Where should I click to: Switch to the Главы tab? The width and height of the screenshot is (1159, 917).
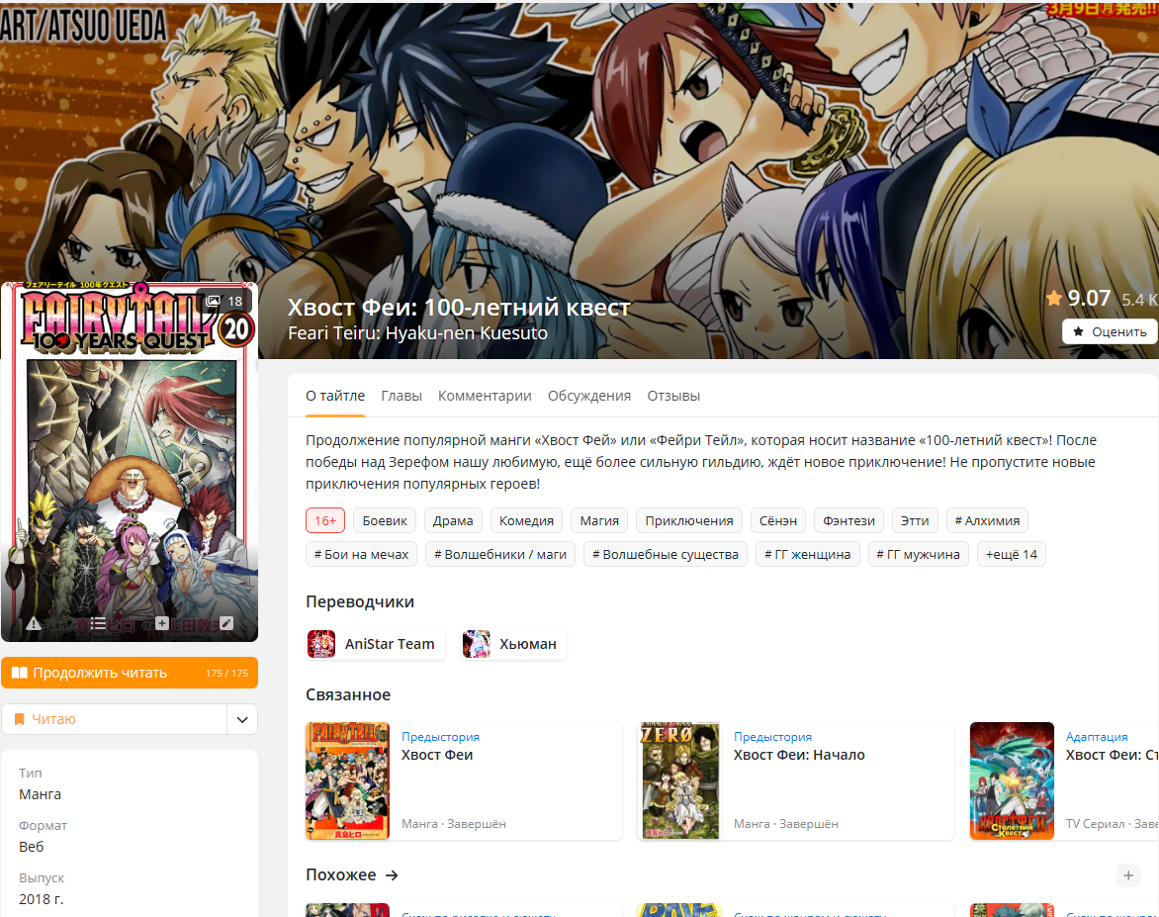pyautogui.click(x=401, y=396)
